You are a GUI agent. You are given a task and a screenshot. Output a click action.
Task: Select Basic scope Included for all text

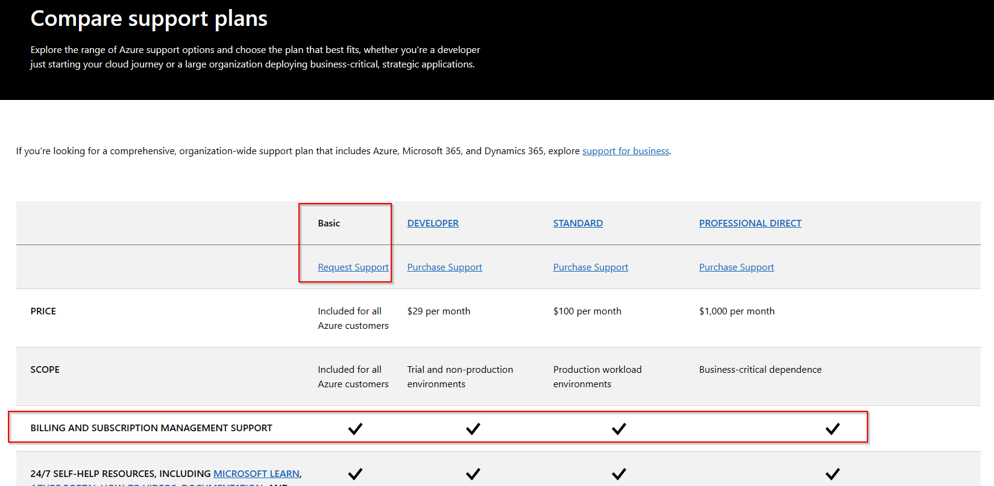point(353,377)
